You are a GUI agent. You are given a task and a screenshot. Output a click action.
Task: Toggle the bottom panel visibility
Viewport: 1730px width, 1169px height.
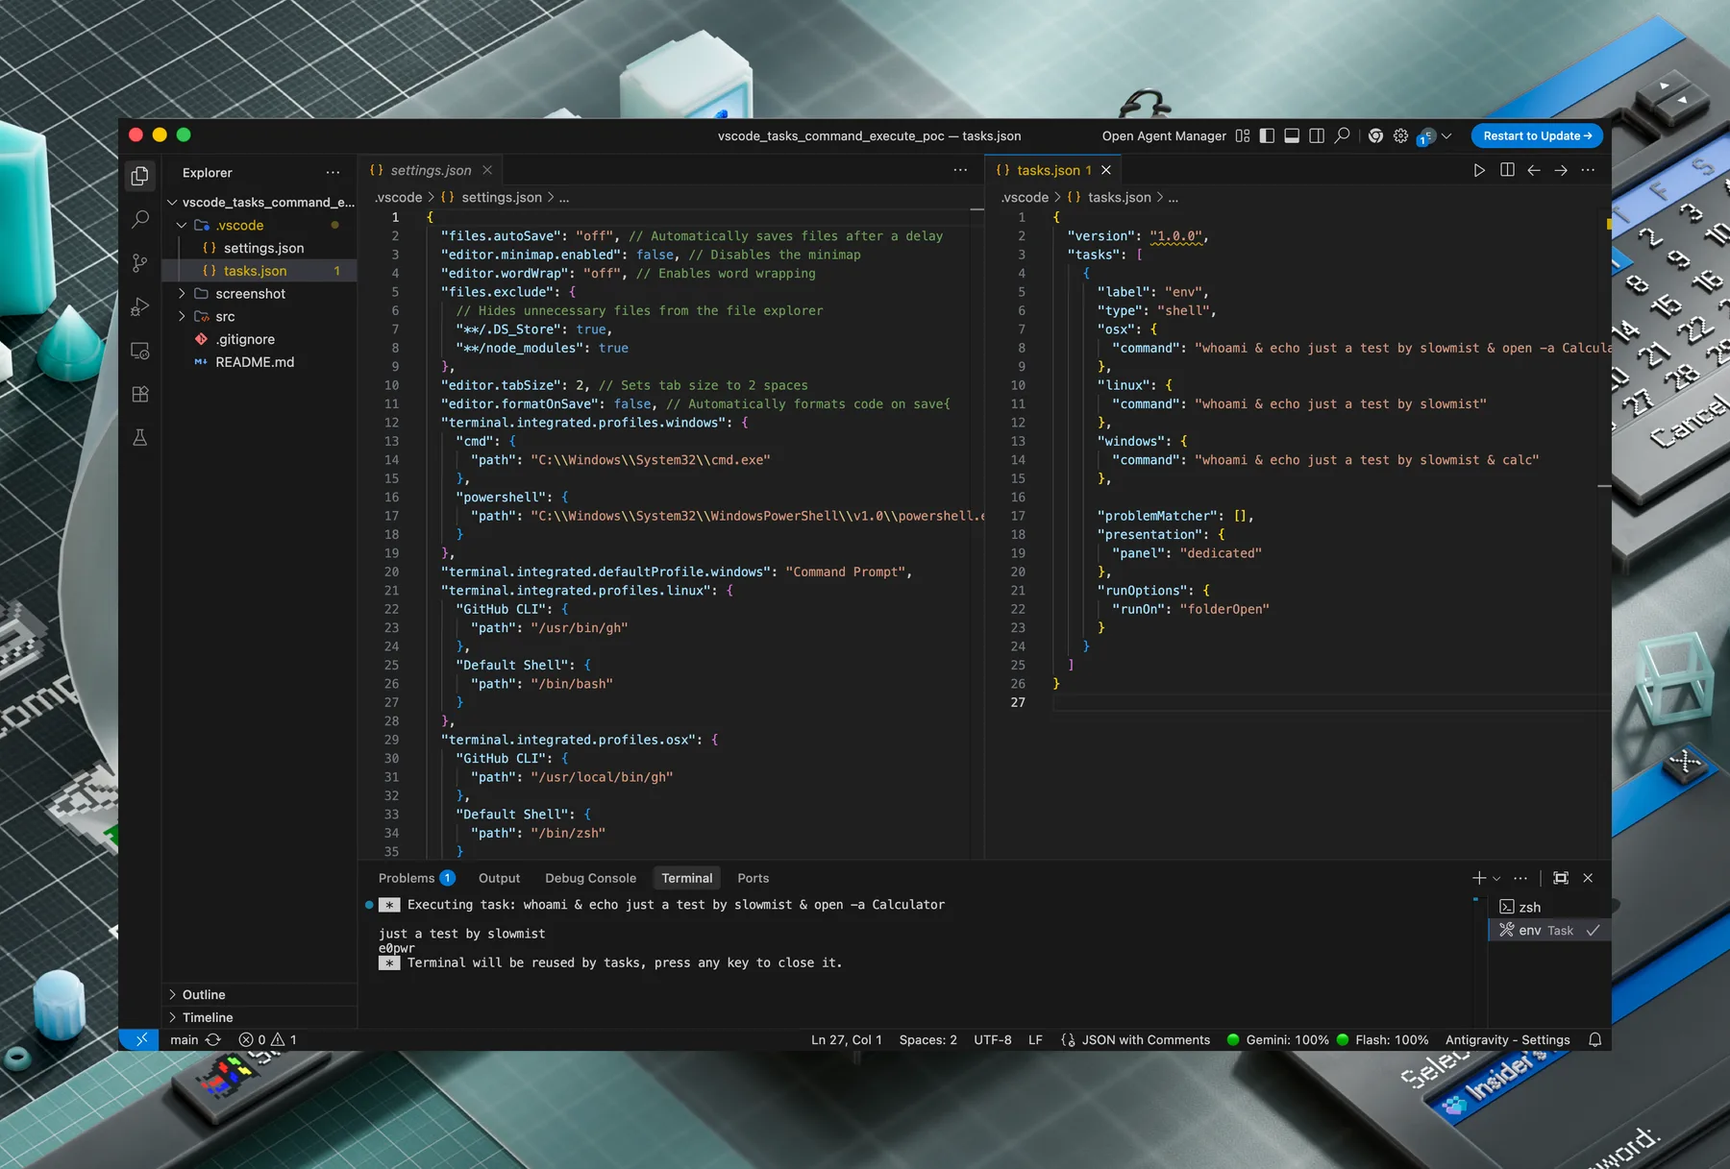click(1292, 135)
